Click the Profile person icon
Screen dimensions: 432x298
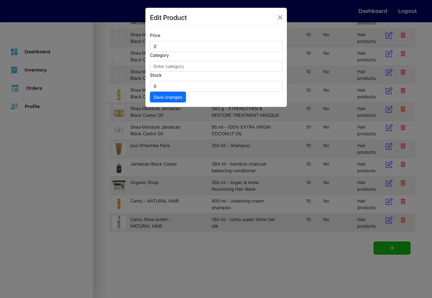coord(15,106)
